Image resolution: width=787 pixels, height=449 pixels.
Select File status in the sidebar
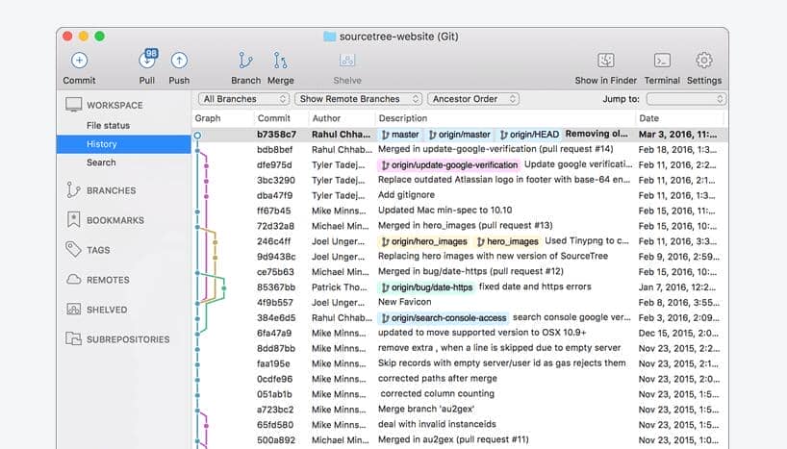pos(108,126)
